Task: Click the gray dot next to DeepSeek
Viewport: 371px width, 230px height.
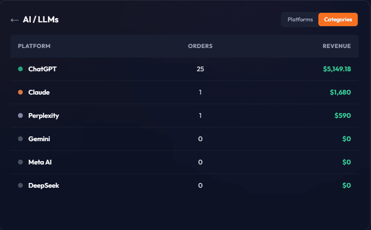Action: tap(20, 185)
